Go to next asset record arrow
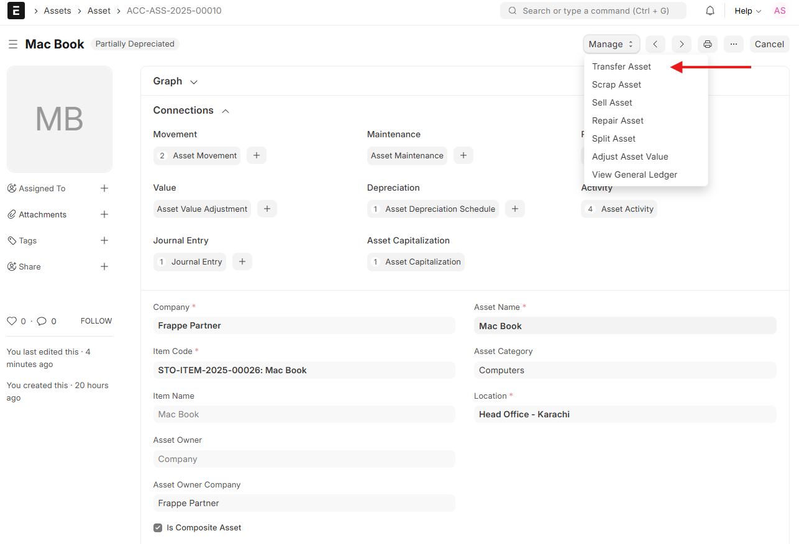This screenshot has width=799, height=544. (x=682, y=44)
